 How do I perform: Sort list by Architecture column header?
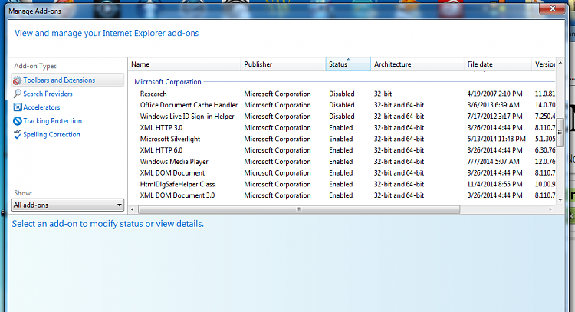417,64
